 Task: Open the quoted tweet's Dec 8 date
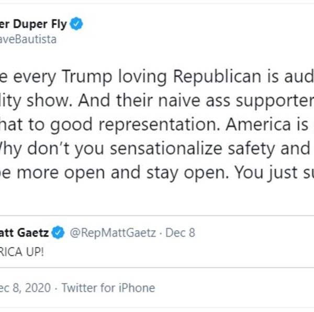pyautogui.click(x=180, y=232)
